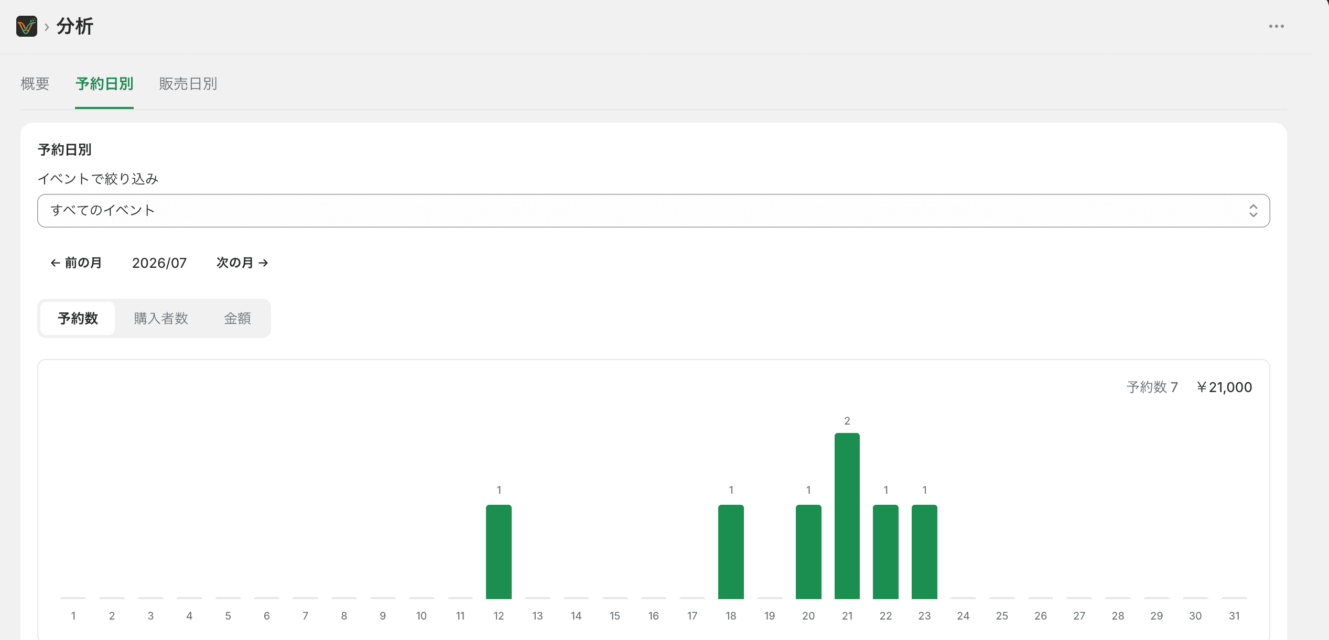Screen dimensions: 1329x640
Task: Go to previous month with 前の月
Action: pos(76,263)
